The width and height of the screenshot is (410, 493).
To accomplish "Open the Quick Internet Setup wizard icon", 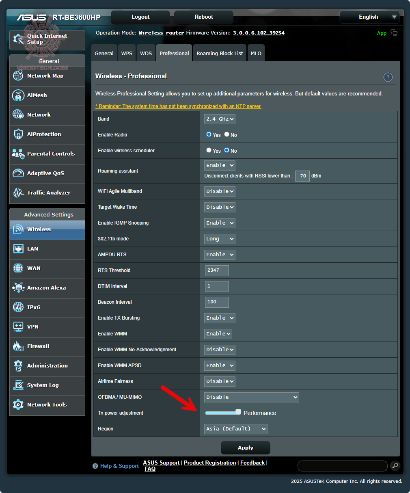I will point(18,39).
